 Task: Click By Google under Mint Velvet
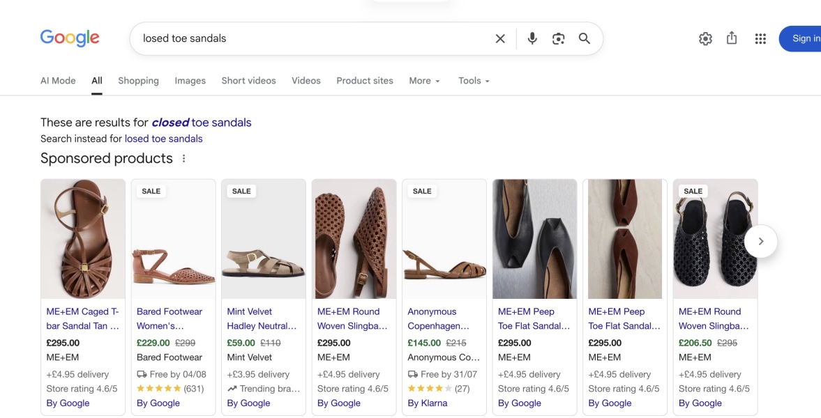tap(248, 403)
